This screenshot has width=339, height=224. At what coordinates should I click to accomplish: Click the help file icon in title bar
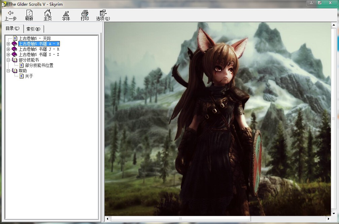(4, 4)
